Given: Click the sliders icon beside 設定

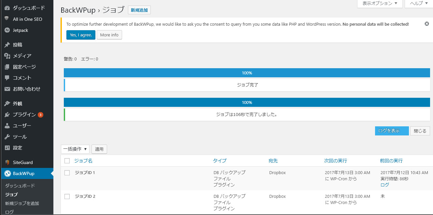Looking at the screenshot, I should [x=7, y=148].
